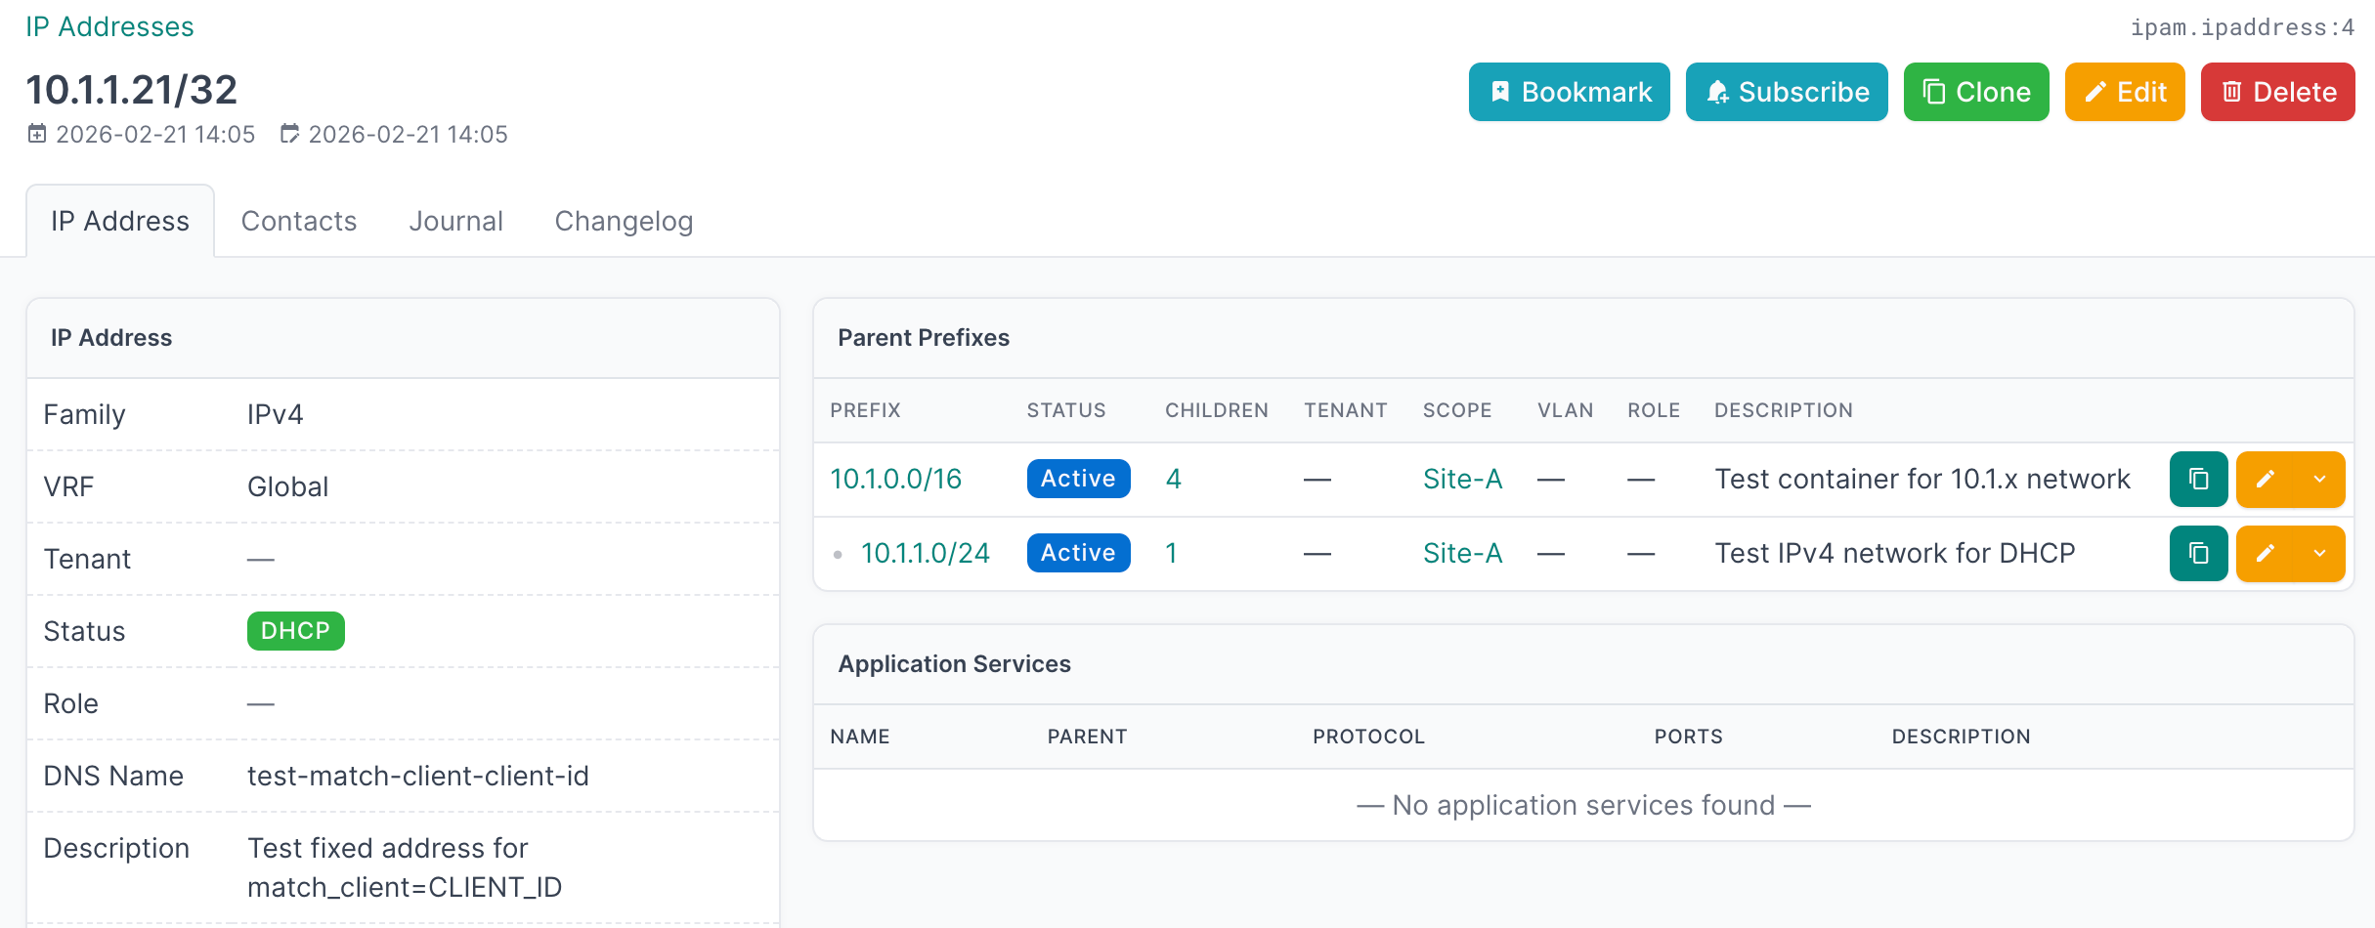Open the Changelog tab
Image resolution: width=2375 pixels, height=928 pixels.
pos(624,222)
